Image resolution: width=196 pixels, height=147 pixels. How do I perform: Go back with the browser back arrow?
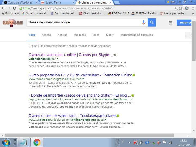point(3,8)
